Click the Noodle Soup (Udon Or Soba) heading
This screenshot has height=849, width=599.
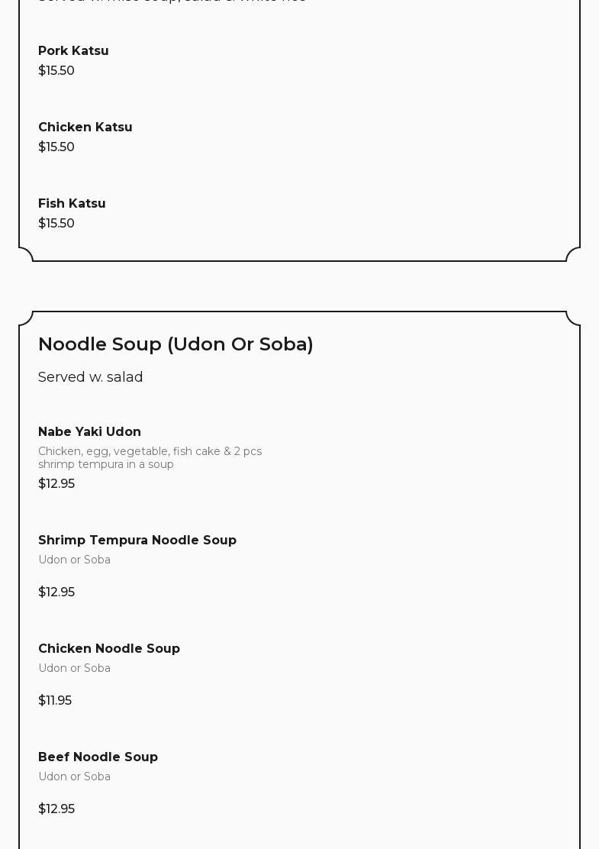(176, 344)
